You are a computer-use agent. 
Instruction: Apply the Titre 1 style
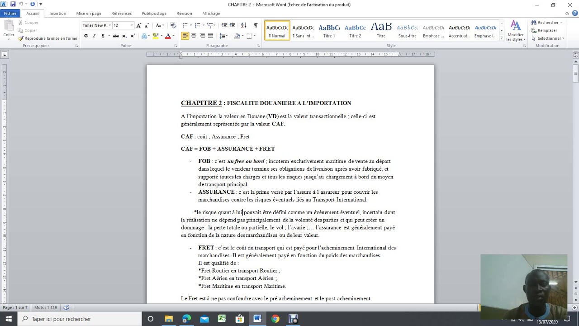click(329, 30)
